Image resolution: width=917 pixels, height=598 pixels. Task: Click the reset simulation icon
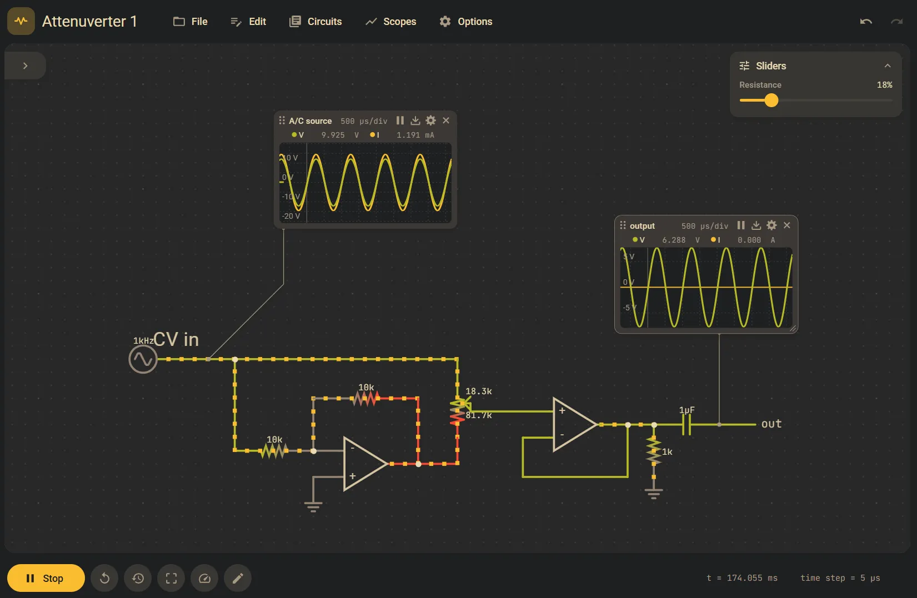[x=104, y=579]
